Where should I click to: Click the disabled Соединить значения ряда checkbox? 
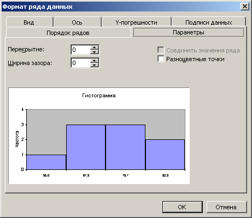[x=161, y=50]
